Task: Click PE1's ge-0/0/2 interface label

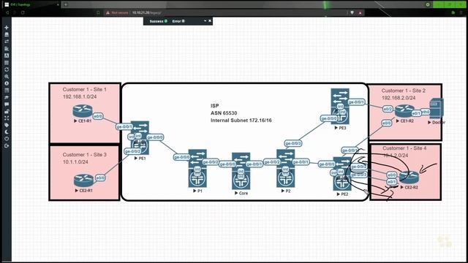Action: point(132,151)
